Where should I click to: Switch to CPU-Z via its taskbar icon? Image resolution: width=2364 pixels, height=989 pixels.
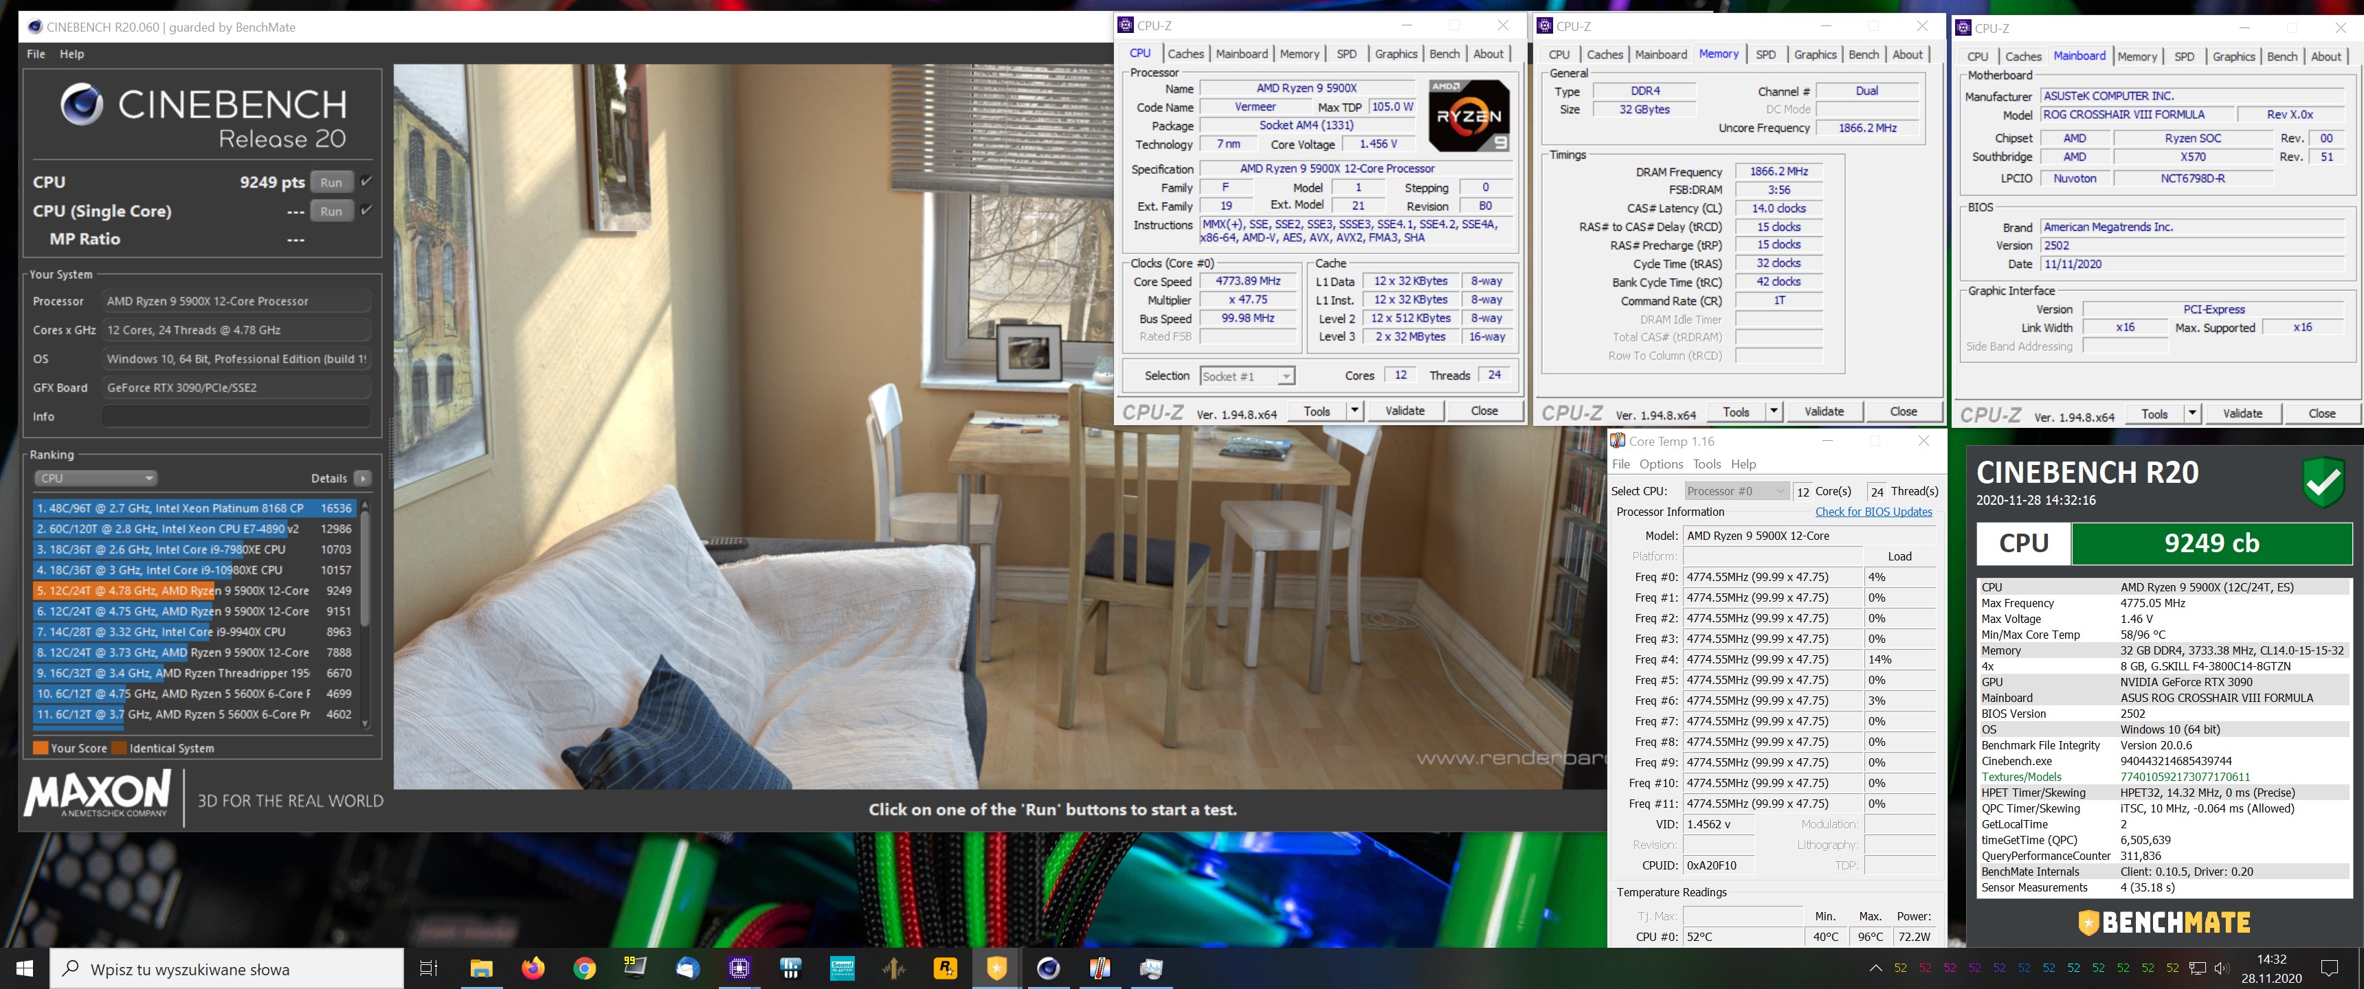pyautogui.click(x=739, y=968)
